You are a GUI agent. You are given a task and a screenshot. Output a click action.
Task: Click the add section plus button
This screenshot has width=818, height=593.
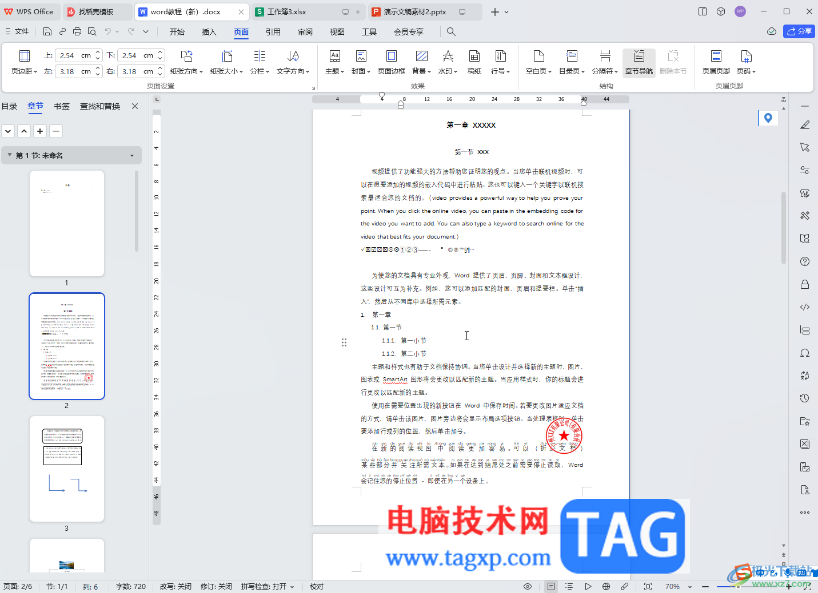40,131
